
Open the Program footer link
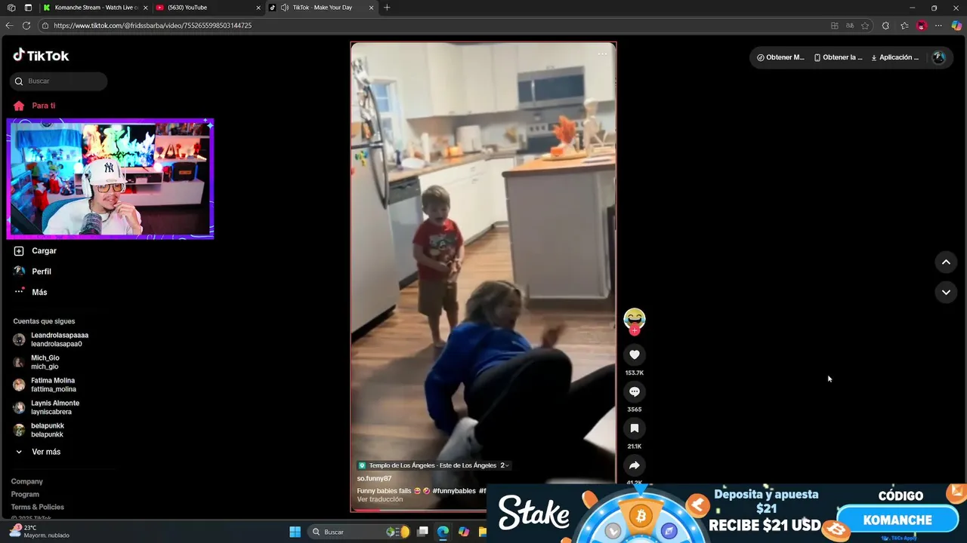click(x=25, y=494)
